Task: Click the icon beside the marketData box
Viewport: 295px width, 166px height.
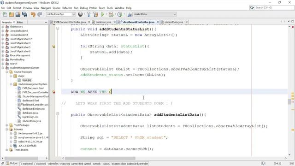Action: coord(130,14)
